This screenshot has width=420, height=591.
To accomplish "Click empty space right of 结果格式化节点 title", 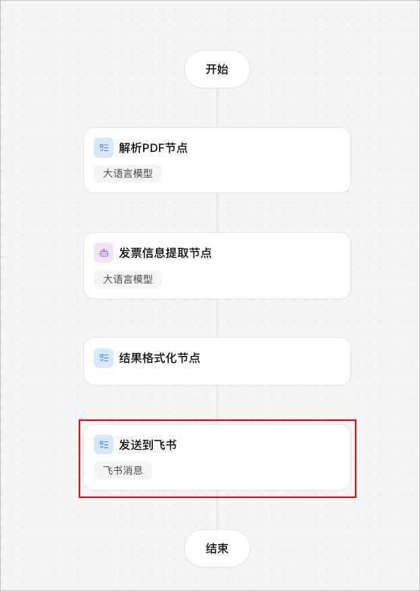I will (x=275, y=360).
